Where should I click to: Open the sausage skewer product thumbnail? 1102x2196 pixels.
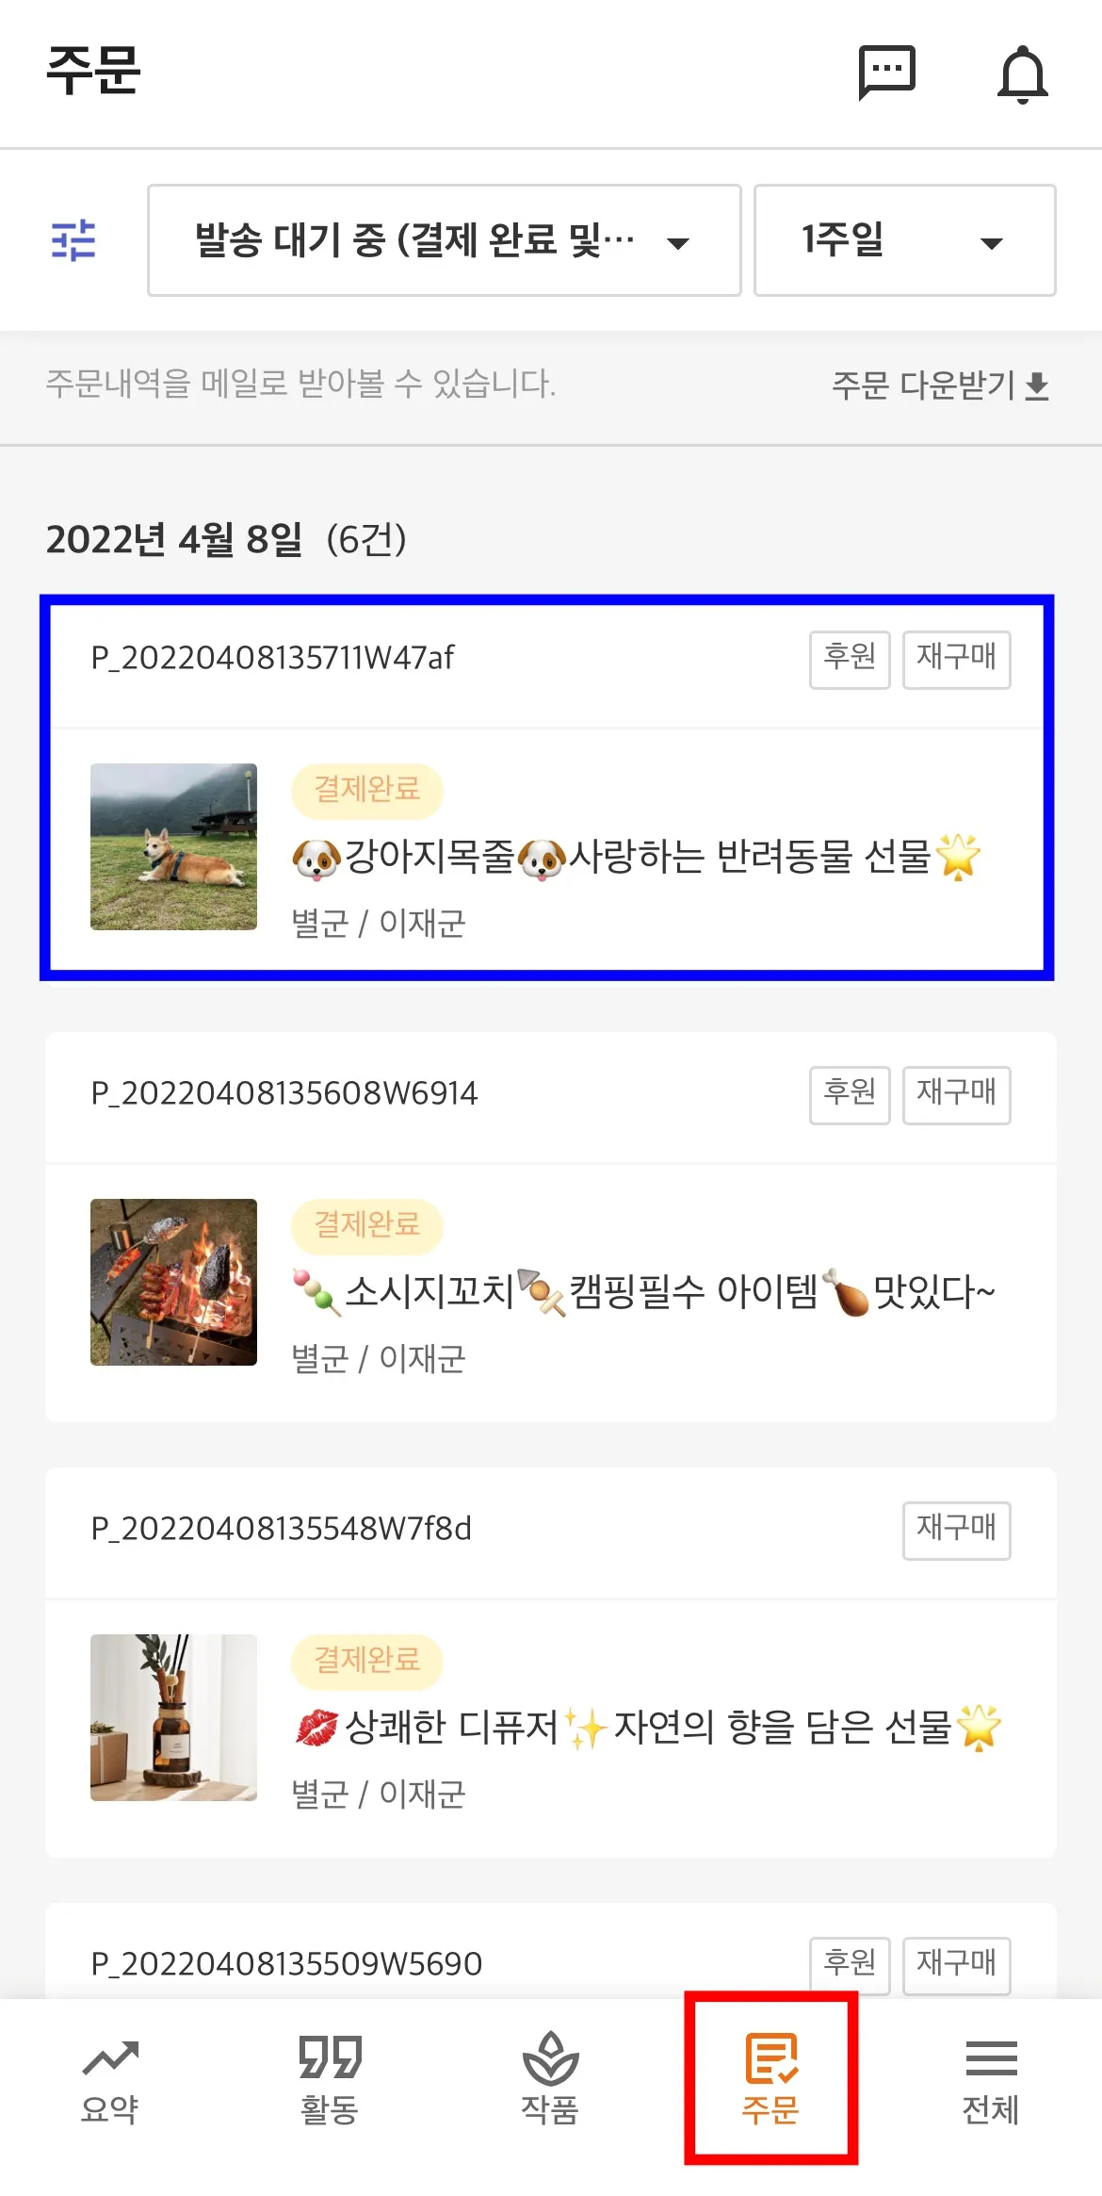pos(173,1282)
